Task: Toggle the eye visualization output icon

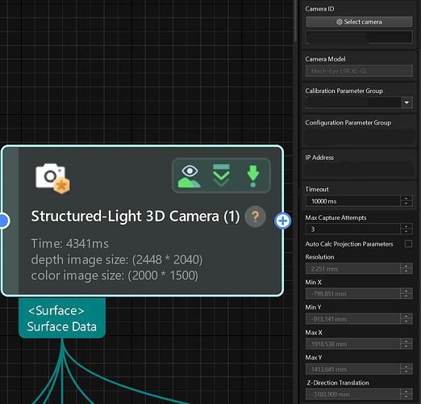Action: 190,176
